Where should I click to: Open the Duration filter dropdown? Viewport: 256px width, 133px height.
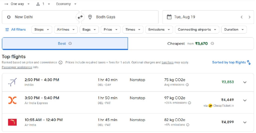(234, 30)
